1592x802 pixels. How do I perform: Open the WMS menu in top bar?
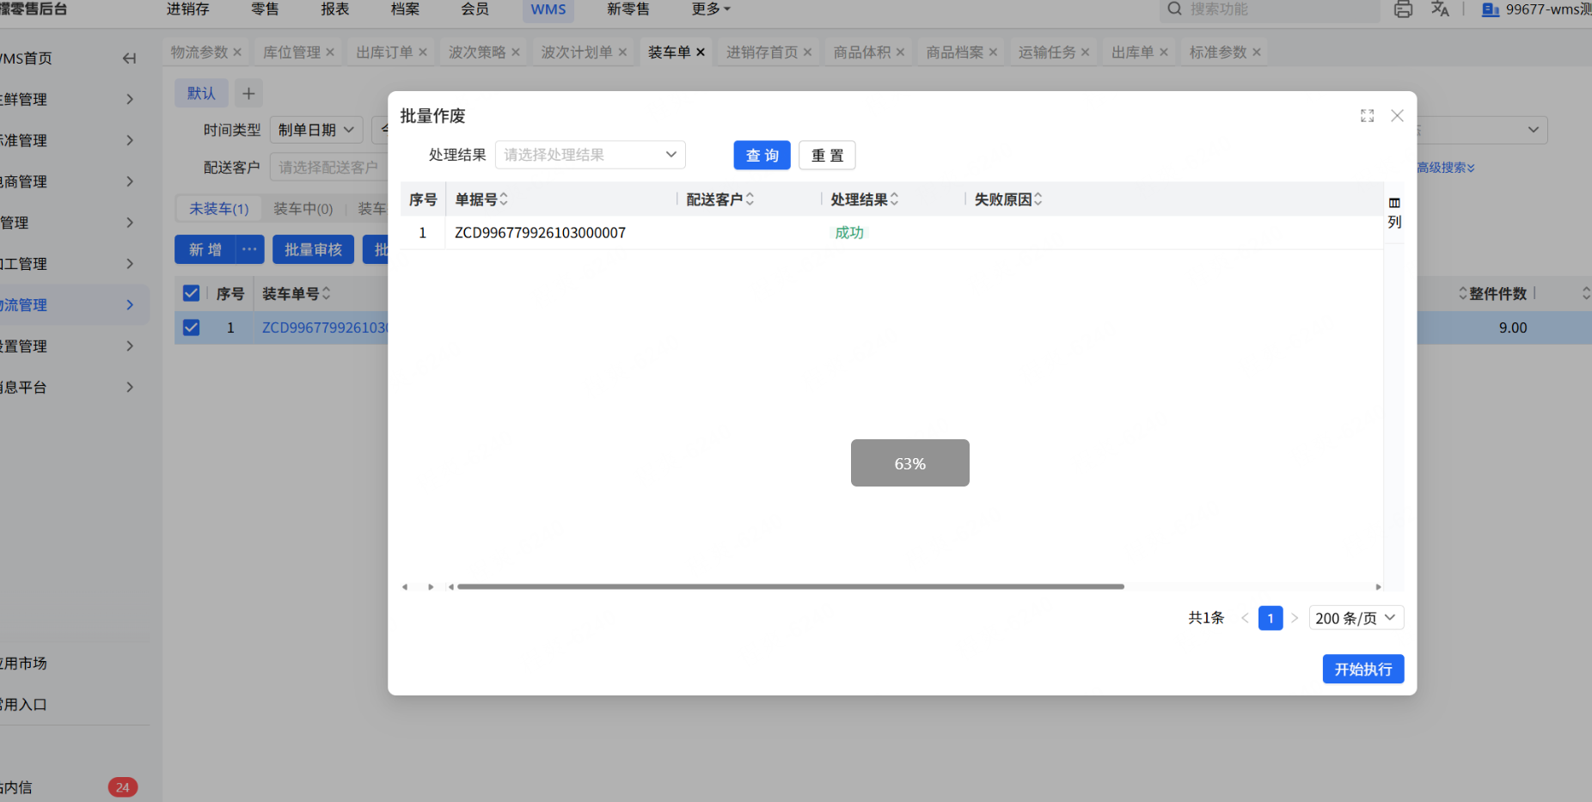(x=548, y=9)
